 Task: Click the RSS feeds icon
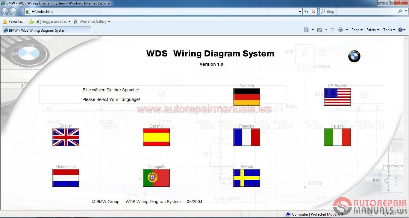point(319,30)
